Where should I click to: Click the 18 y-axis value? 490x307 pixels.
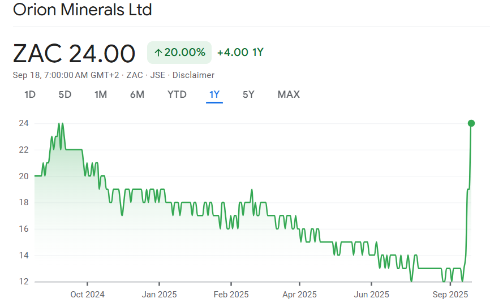pos(24,203)
